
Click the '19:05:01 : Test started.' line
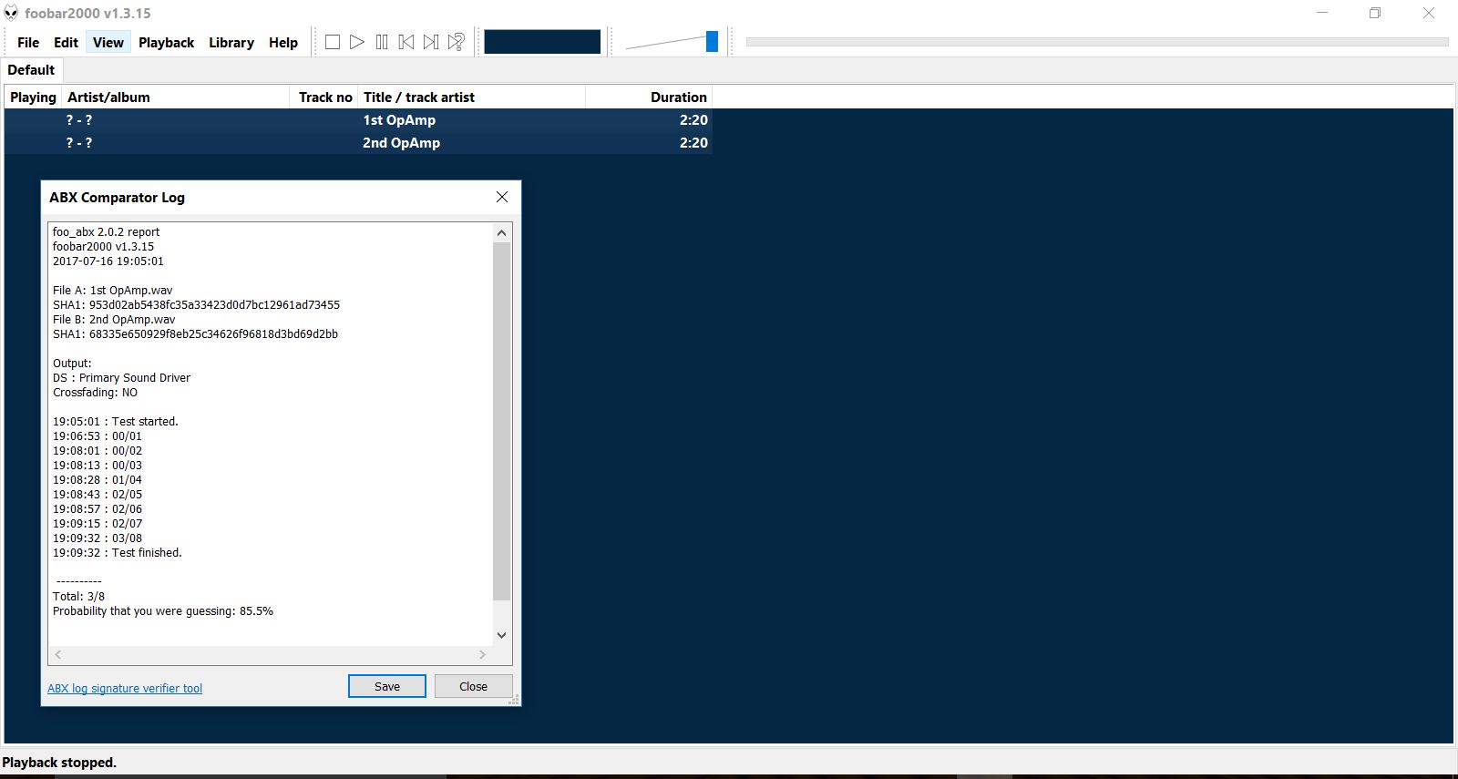[x=116, y=422]
